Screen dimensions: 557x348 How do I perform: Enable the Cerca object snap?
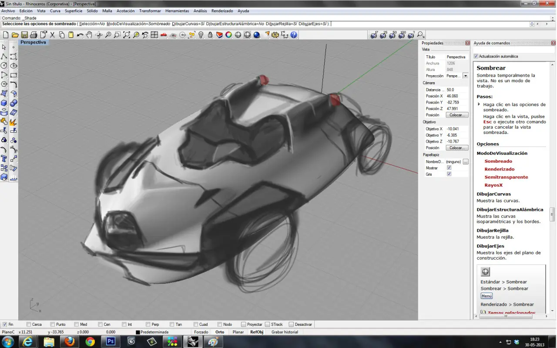pos(29,325)
